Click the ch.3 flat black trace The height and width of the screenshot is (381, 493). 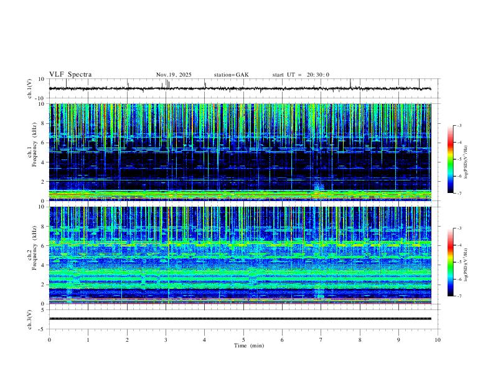click(240, 319)
